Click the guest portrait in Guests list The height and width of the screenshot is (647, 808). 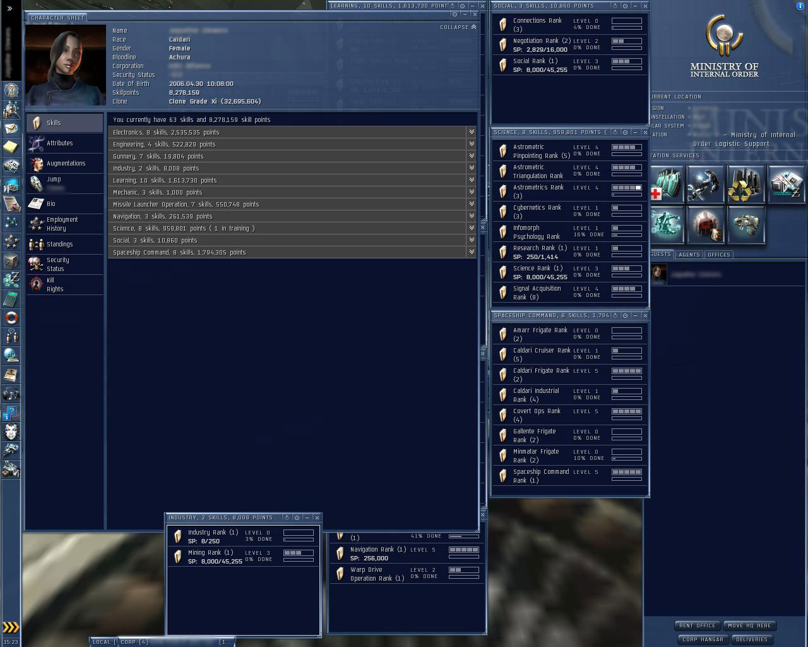[x=659, y=274]
